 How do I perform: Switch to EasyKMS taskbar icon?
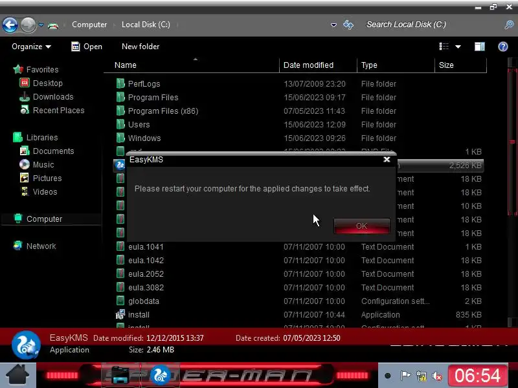pyautogui.click(x=160, y=375)
